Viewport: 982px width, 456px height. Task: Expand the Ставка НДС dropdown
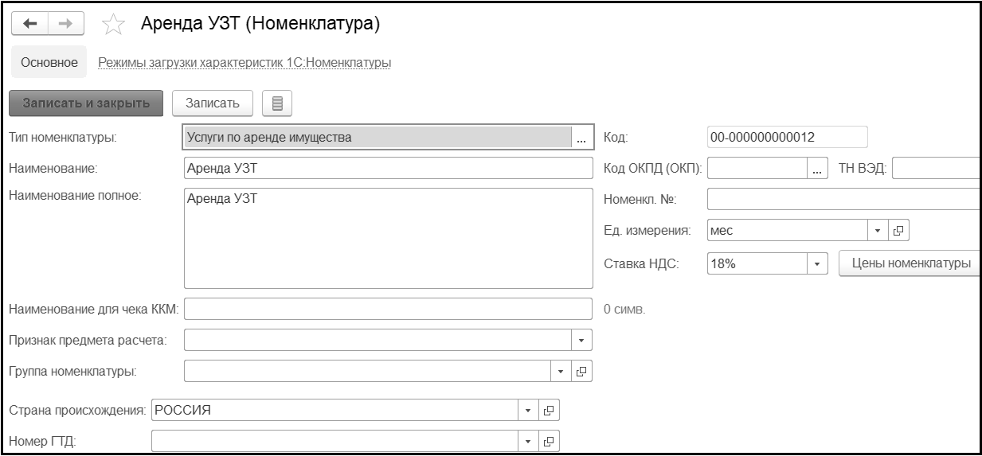point(817,263)
